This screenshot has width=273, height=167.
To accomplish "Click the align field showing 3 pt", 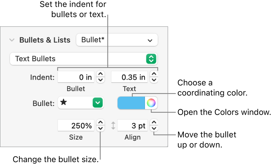I will click(x=132, y=126).
